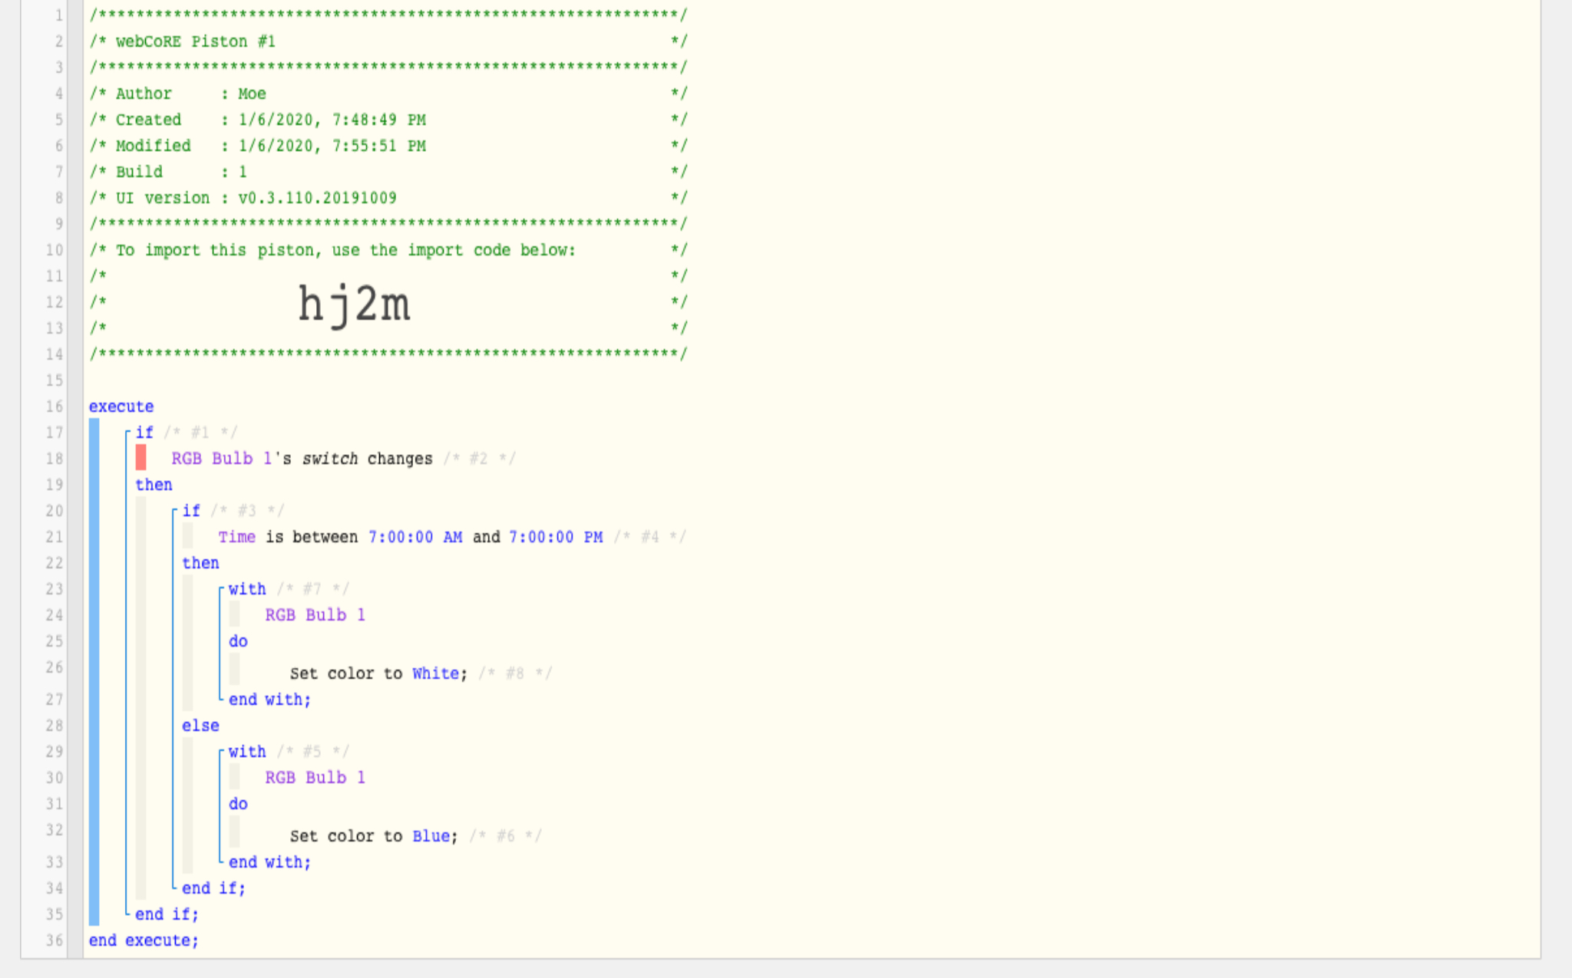Click the else keyword on line 28
The width and height of the screenshot is (1572, 978).
(x=200, y=726)
